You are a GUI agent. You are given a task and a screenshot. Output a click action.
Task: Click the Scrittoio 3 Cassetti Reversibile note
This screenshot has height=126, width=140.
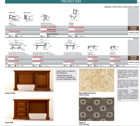coord(66,75)
